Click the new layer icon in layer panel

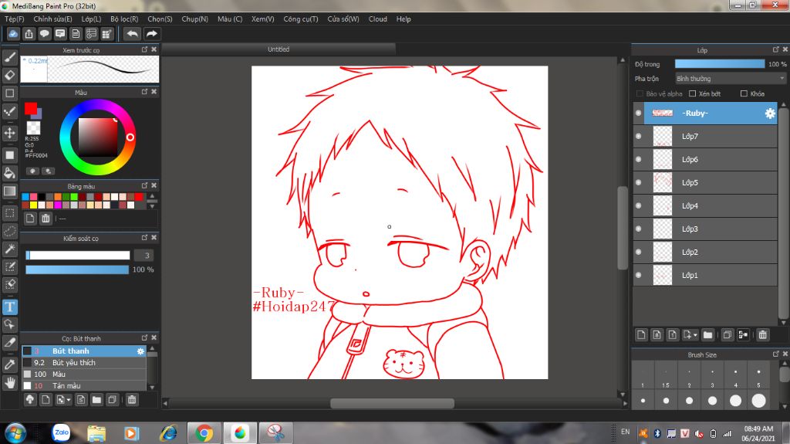click(x=641, y=334)
